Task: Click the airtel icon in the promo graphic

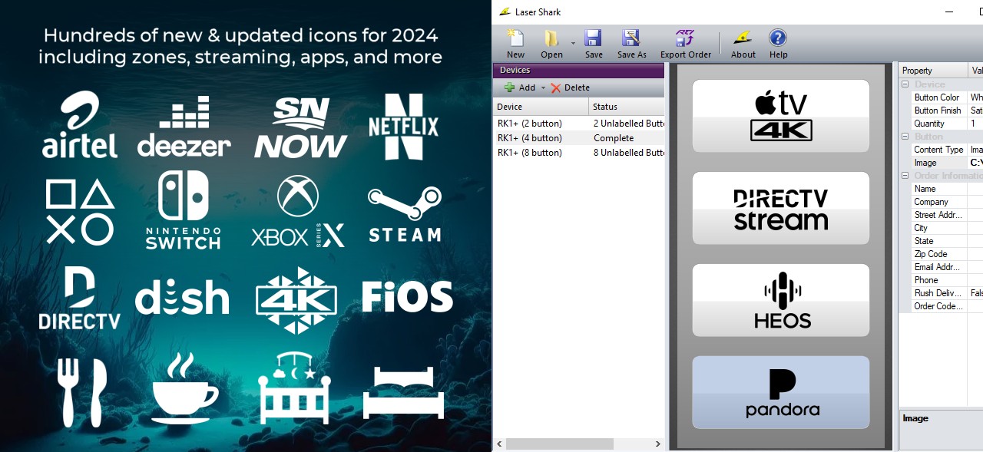Action: (80, 125)
